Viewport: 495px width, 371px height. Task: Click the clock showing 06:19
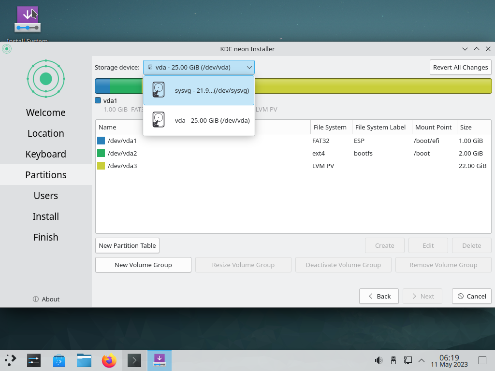[449, 361]
